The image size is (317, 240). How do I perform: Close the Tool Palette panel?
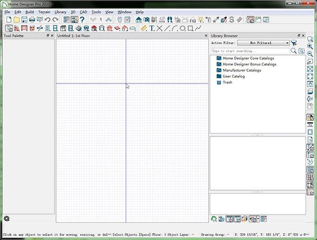pyautogui.click(x=52, y=35)
